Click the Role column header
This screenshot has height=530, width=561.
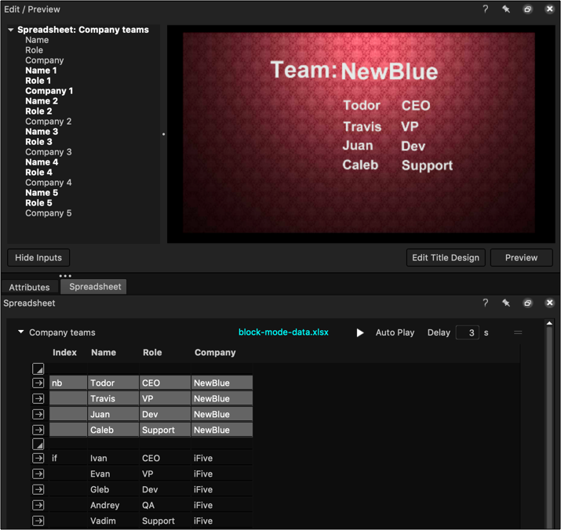[x=152, y=353]
